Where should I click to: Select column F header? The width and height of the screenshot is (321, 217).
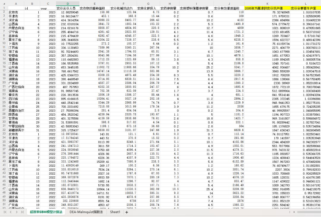(x=123, y=4)
